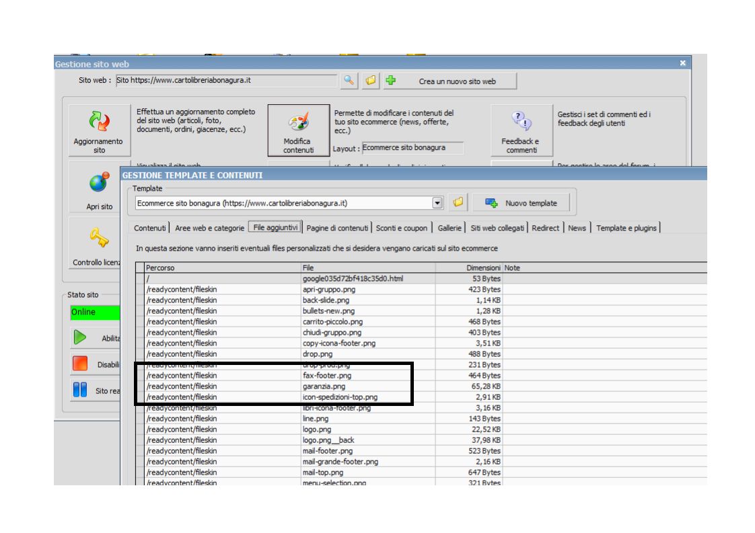Close the Gestione sito web window

point(683,63)
